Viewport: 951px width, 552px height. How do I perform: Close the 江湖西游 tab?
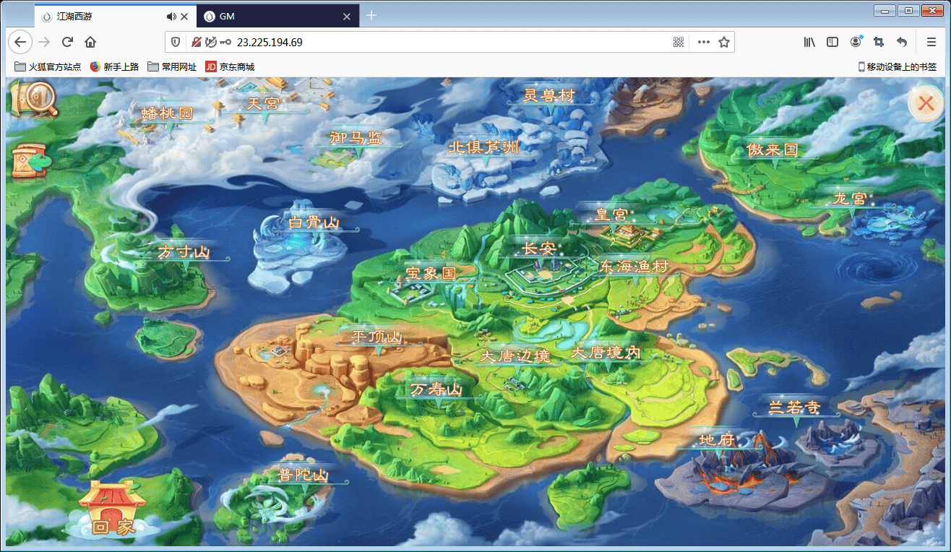[184, 16]
